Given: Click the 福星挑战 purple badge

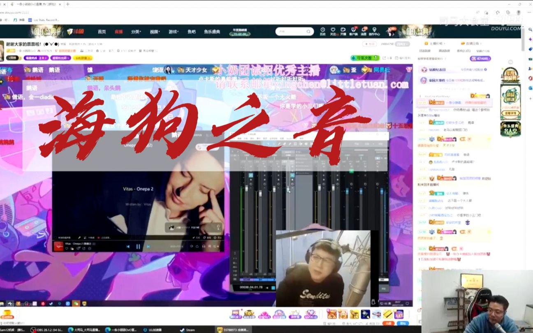Looking at the screenshot, I should tap(36, 58).
